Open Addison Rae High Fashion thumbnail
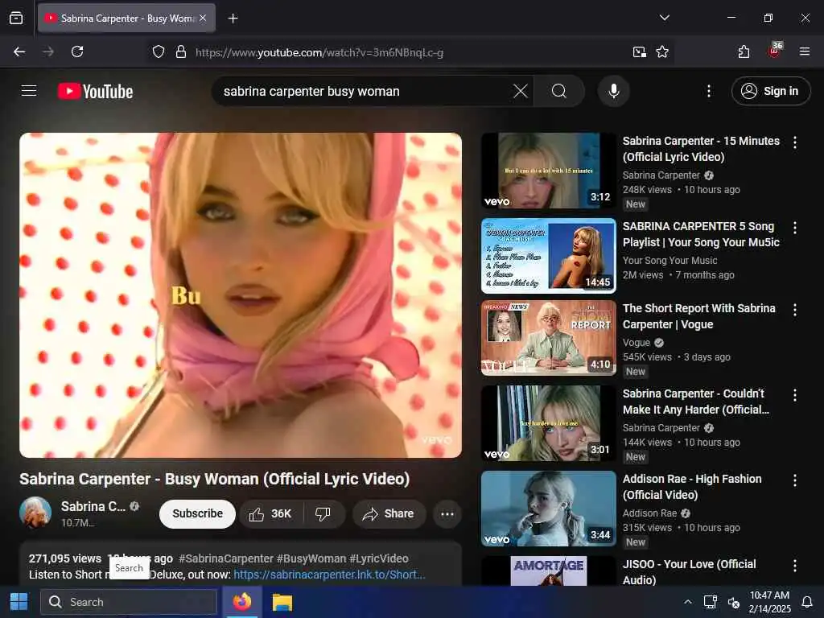Screen dimensions: 824x618 pyautogui.click(x=549, y=509)
